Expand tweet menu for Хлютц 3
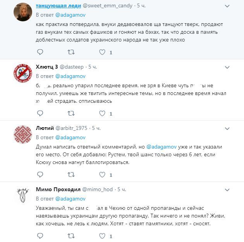244x242 pixels. click(236, 67)
